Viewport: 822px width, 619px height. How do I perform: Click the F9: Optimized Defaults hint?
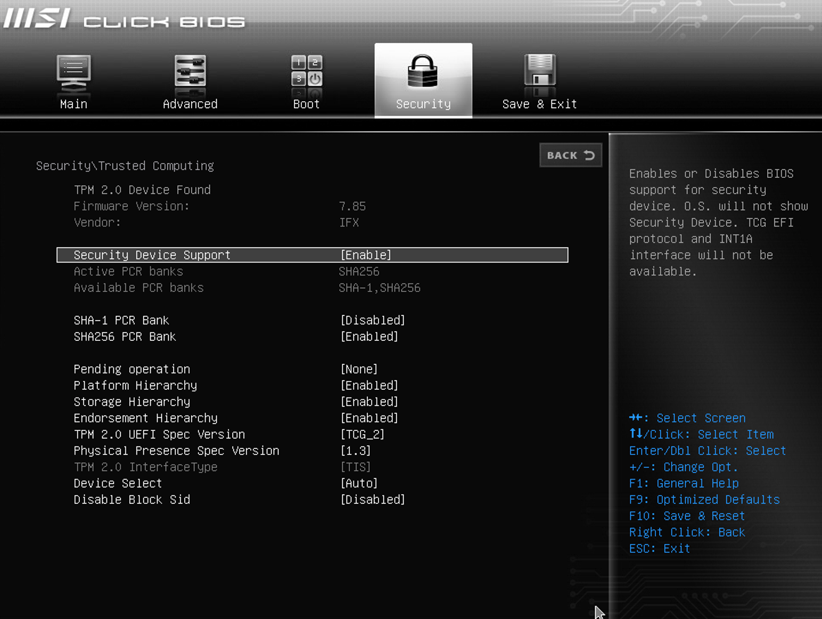click(x=704, y=500)
